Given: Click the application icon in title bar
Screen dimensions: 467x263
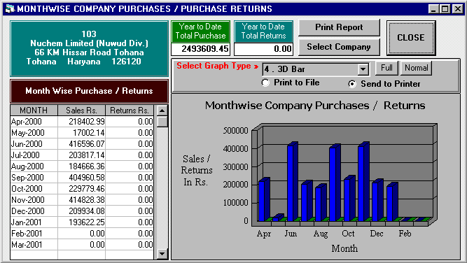Looking at the screenshot, I should (10, 8).
